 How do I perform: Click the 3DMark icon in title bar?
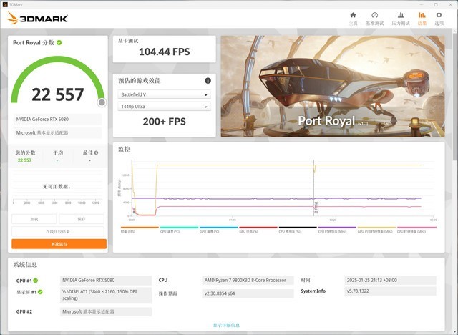click(4, 4)
